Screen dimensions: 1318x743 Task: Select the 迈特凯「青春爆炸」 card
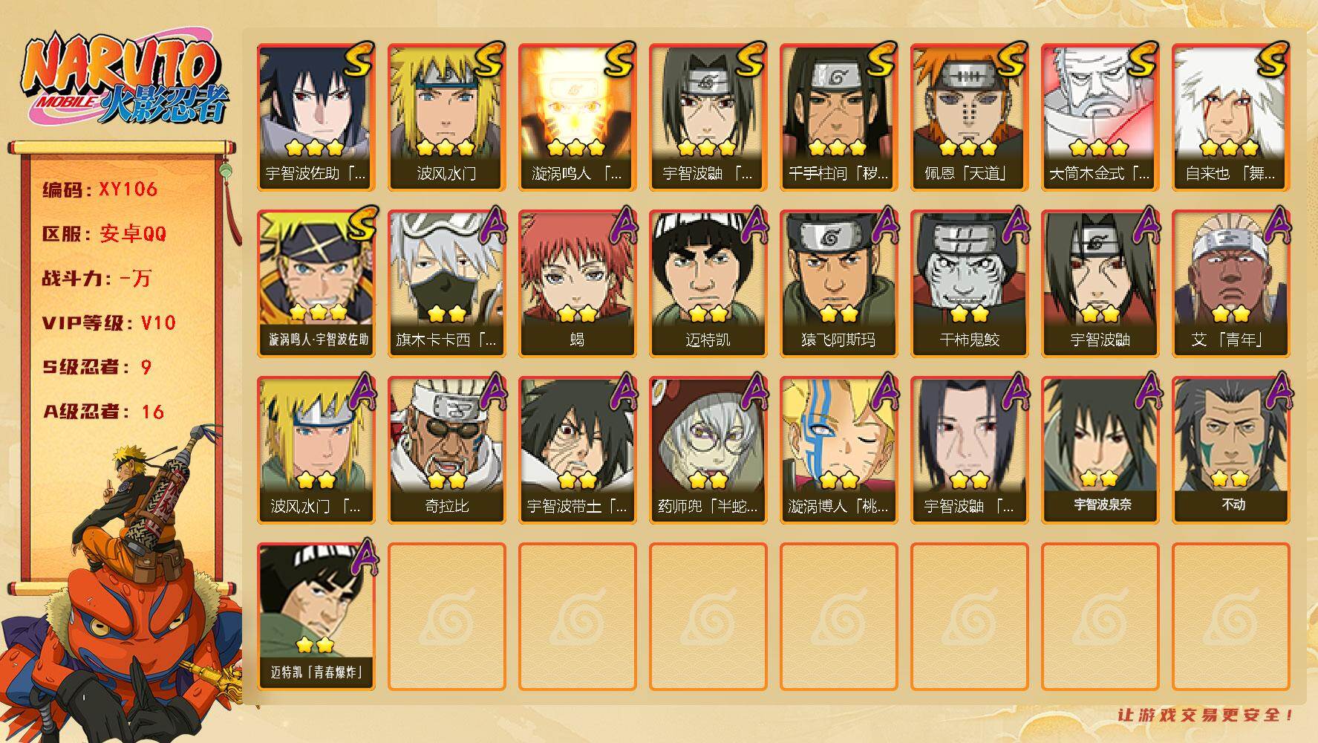(316, 617)
